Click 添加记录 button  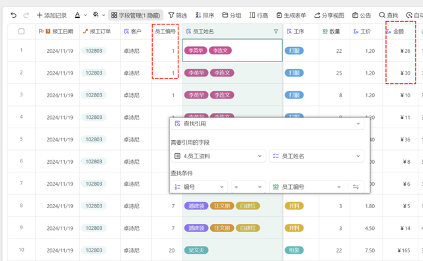[x=52, y=15]
